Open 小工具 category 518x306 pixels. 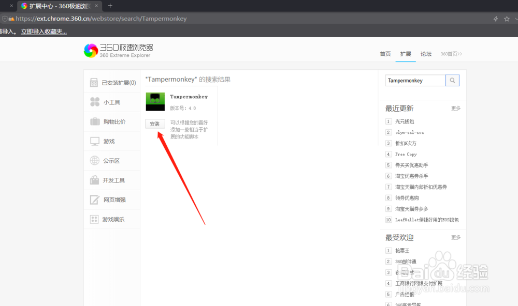112,102
